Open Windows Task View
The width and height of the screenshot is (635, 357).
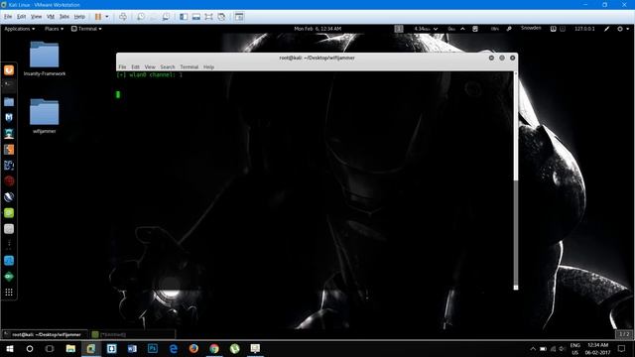[50, 348]
